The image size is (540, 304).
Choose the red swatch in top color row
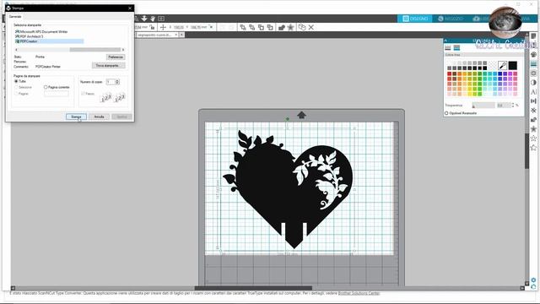[x=449, y=73]
